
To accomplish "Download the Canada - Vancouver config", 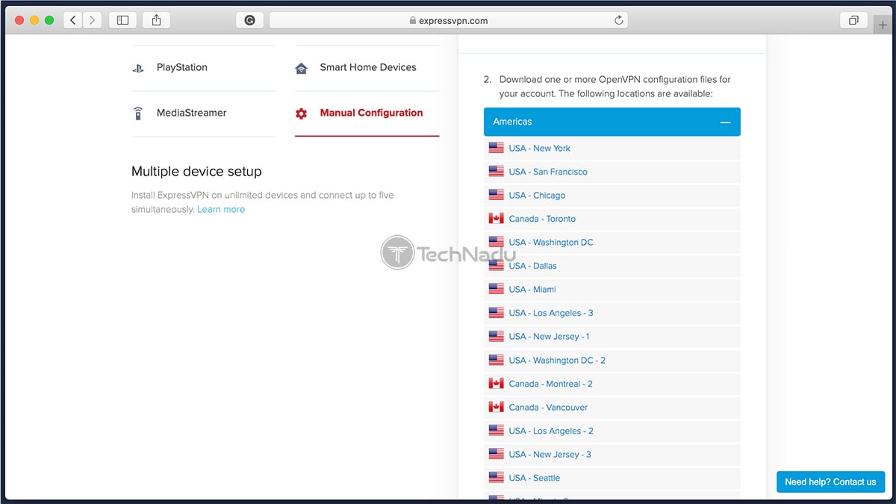I will 548,407.
